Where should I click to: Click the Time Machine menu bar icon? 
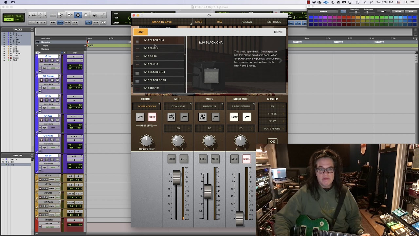point(357,2)
